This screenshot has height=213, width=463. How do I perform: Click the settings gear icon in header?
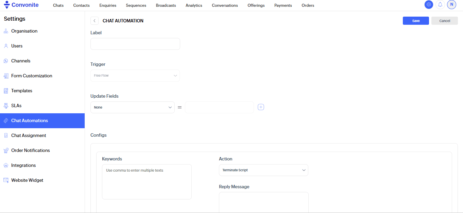coord(429,5)
